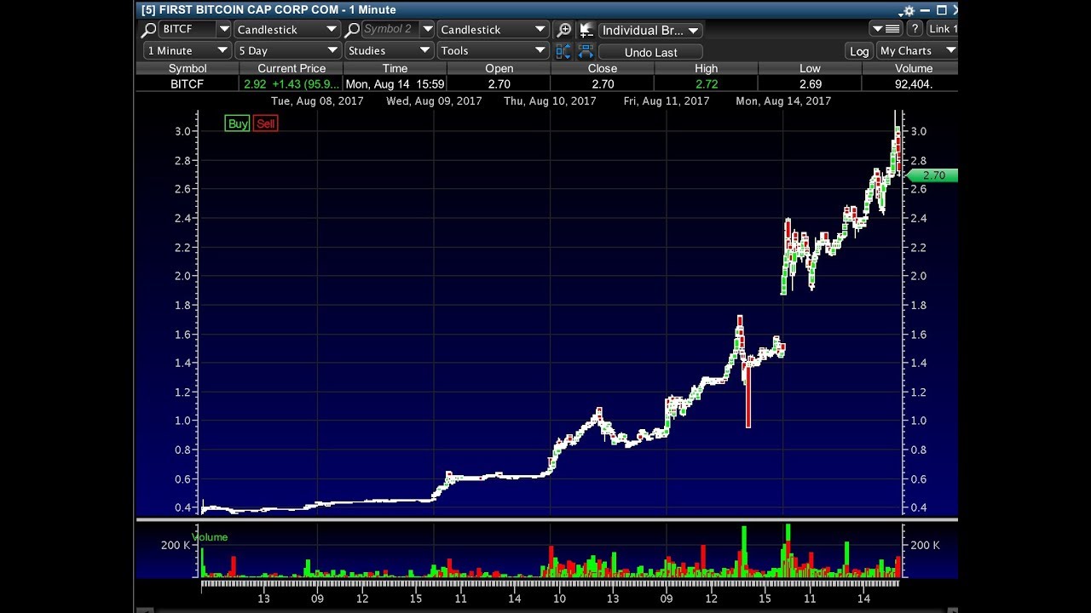Open the Individual Br... dropdown

(x=650, y=30)
